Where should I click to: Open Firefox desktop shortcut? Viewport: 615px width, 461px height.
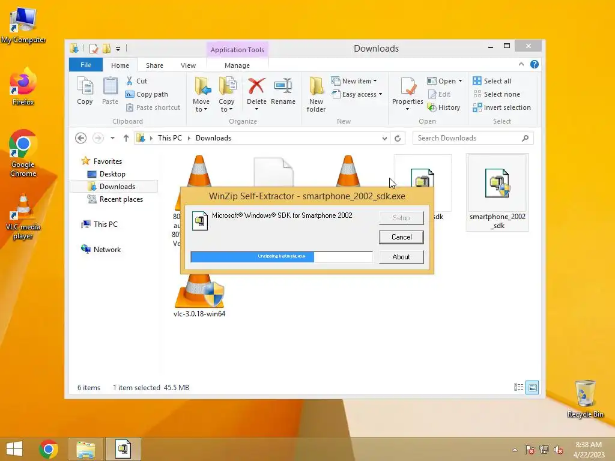[23, 86]
